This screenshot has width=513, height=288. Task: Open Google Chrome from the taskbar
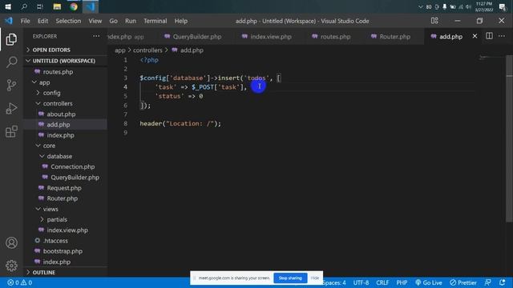point(74,6)
